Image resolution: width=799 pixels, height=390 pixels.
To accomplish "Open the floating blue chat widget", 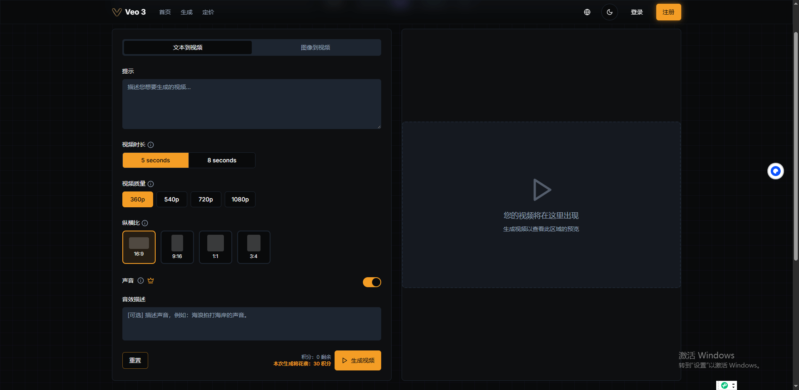I will point(775,171).
